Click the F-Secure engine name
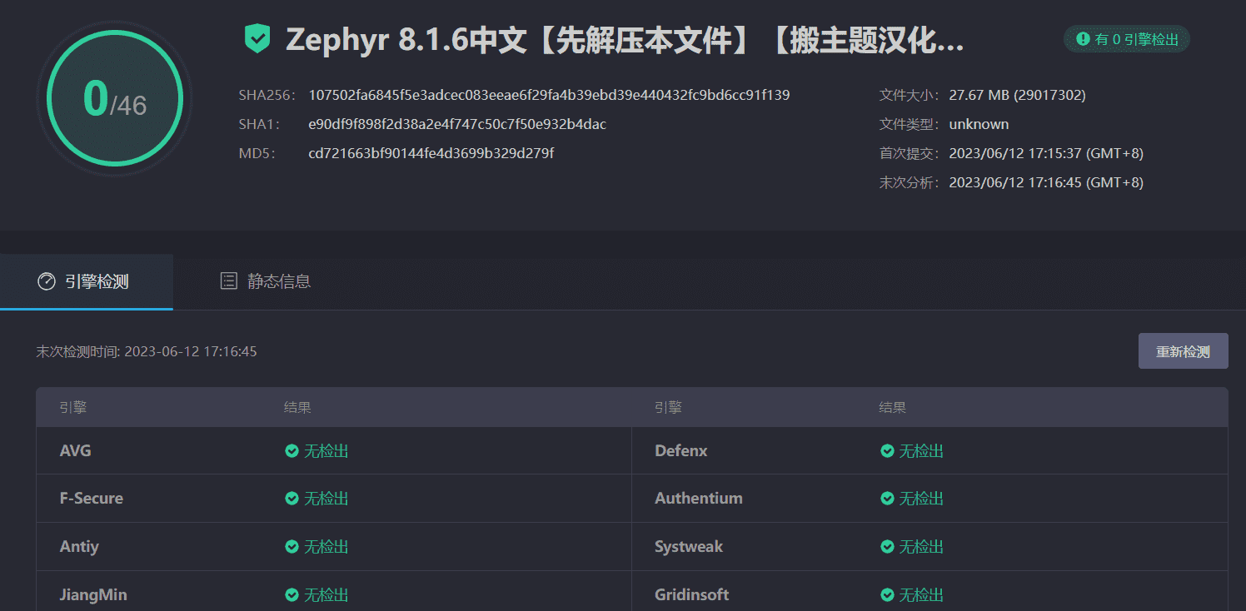This screenshot has height=611, width=1246. tap(92, 499)
